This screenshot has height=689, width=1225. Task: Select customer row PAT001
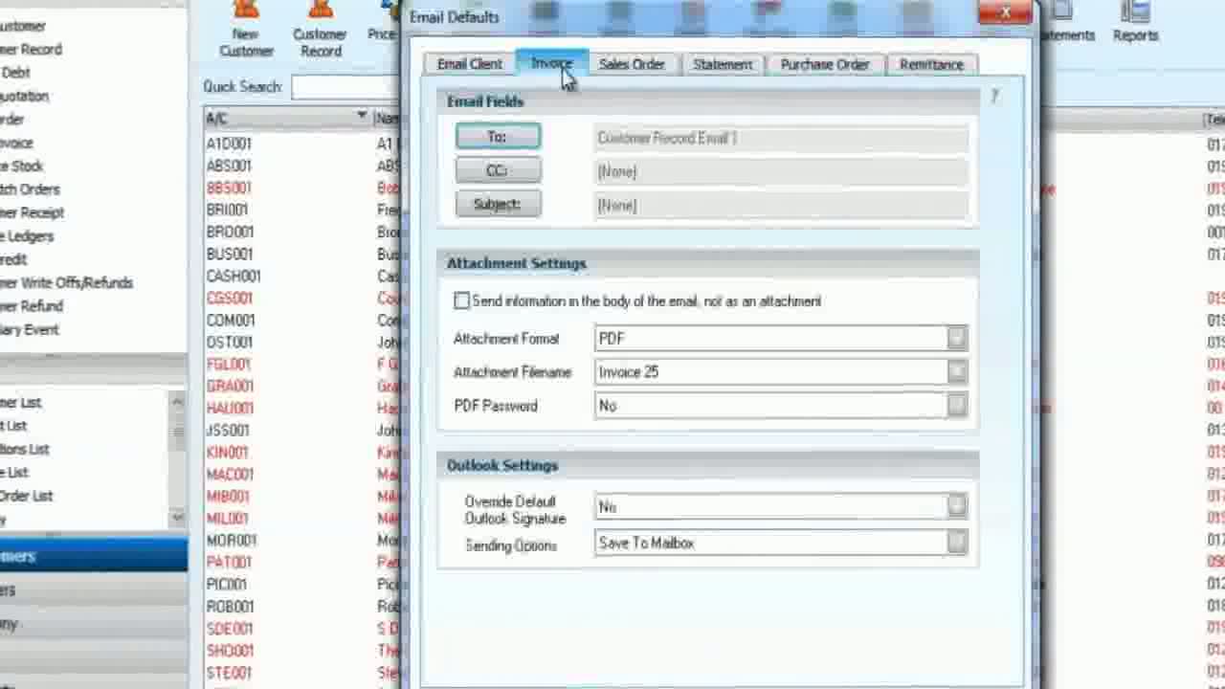coord(229,562)
